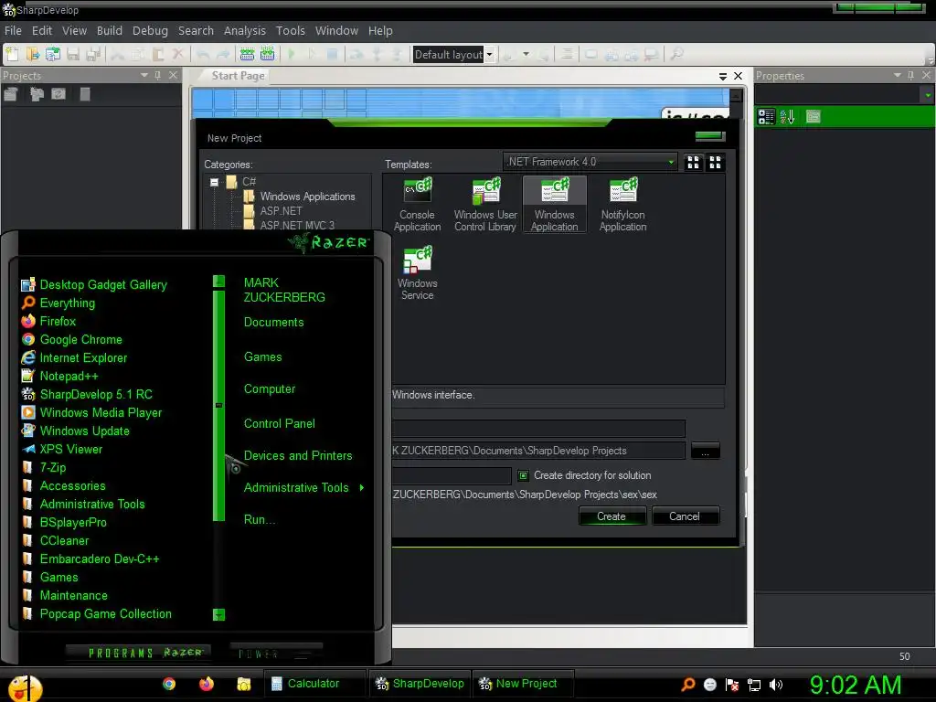The height and width of the screenshot is (702, 936).
Task: Click the Delete (red X) toolbar icon
Action: pos(178,54)
